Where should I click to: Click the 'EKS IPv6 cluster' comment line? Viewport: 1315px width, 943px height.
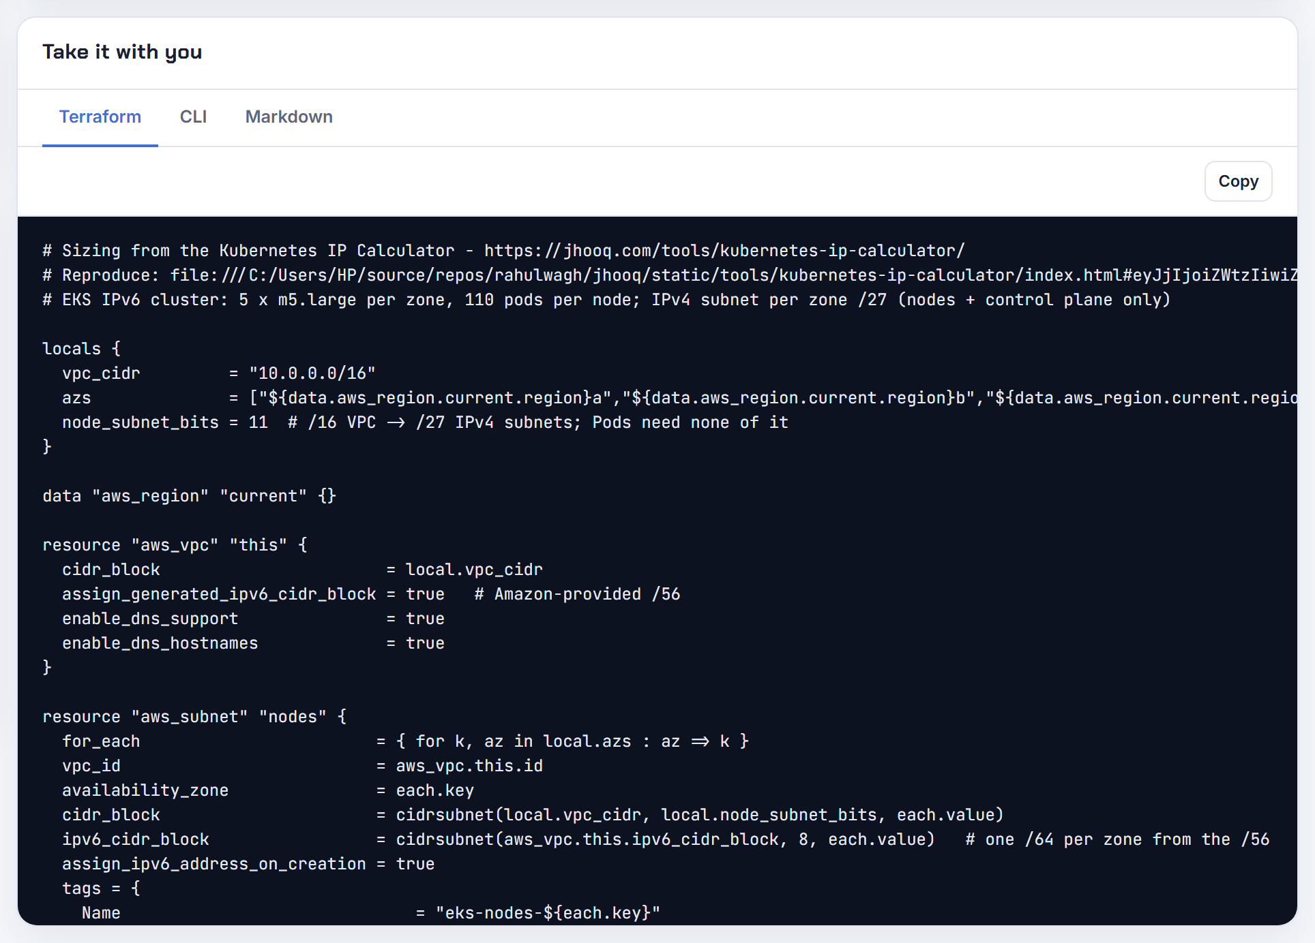click(606, 300)
